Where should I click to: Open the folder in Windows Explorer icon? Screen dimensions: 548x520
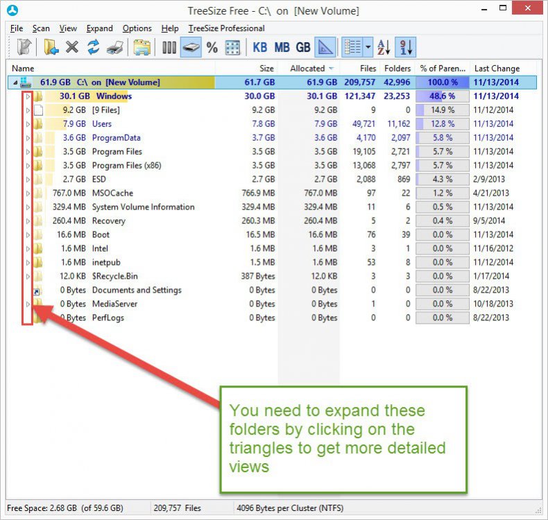[142, 48]
